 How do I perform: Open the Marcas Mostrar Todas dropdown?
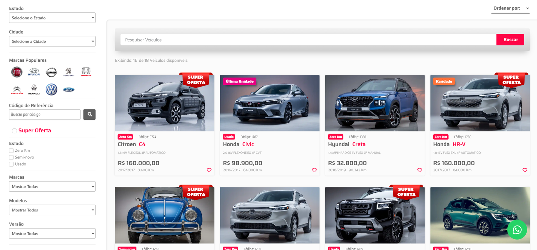(x=52, y=186)
